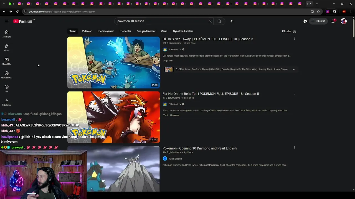Open options menu for Hi Ho Silver video
Viewport: 355px width, 199px height.
tap(295, 38)
